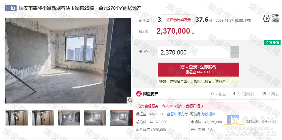Click the red 立即报名 register button
The width and height of the screenshot is (282, 140).
(198, 70)
